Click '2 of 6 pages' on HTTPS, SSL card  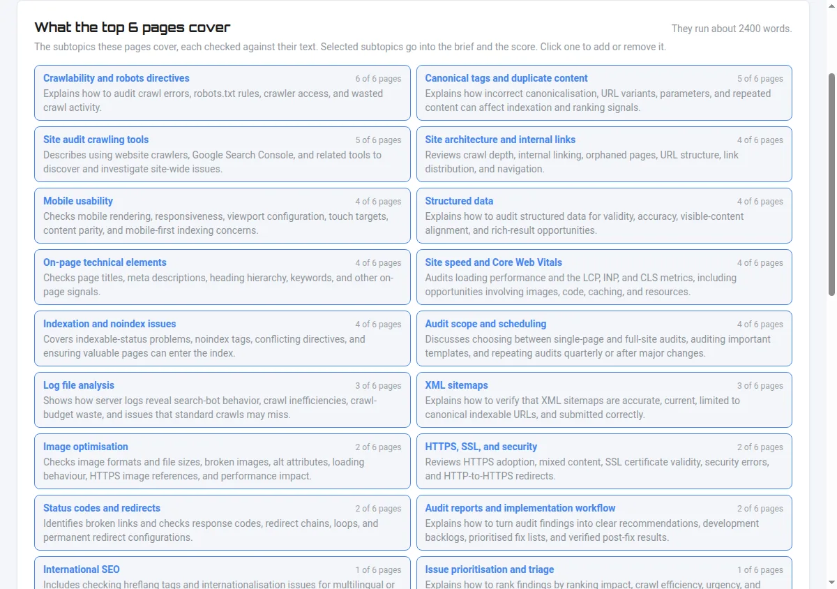760,447
